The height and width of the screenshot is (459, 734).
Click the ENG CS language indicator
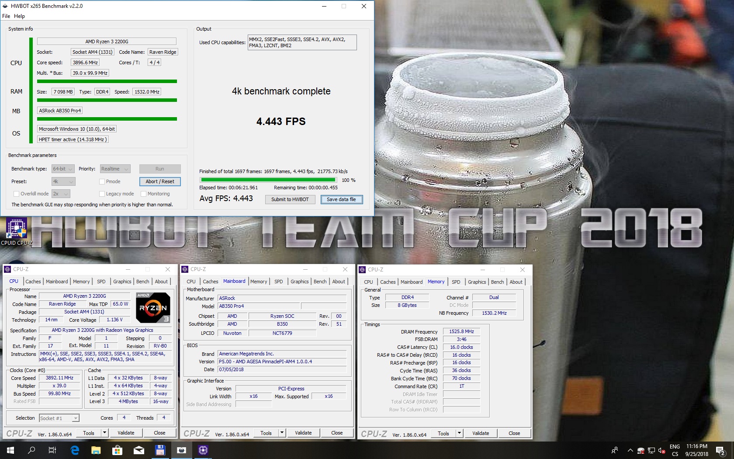pyautogui.click(x=675, y=450)
